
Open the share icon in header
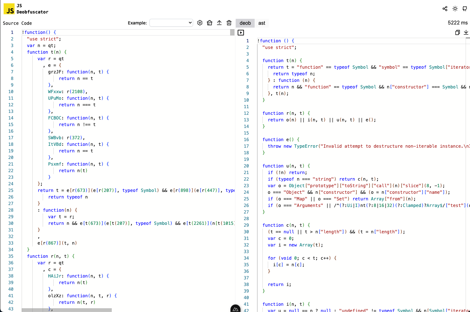point(445,9)
